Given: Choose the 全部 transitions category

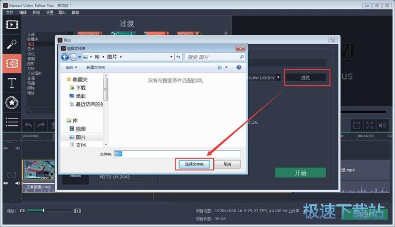Looking at the screenshot, I should 31,35.
